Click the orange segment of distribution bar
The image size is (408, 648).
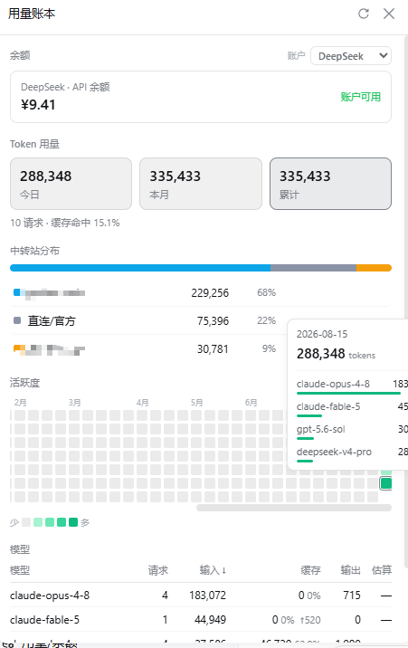374,268
